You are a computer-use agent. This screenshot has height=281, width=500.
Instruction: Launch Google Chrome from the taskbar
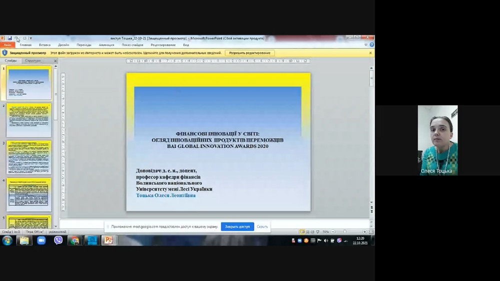[74, 241]
